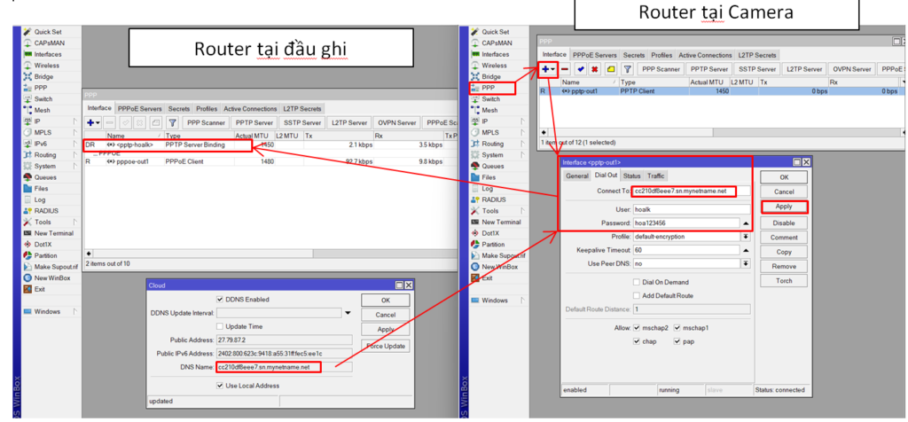Open PPP in the right WinBox sidebar
Image resolution: width=908 pixels, height=422 pixels.
pyautogui.click(x=489, y=89)
